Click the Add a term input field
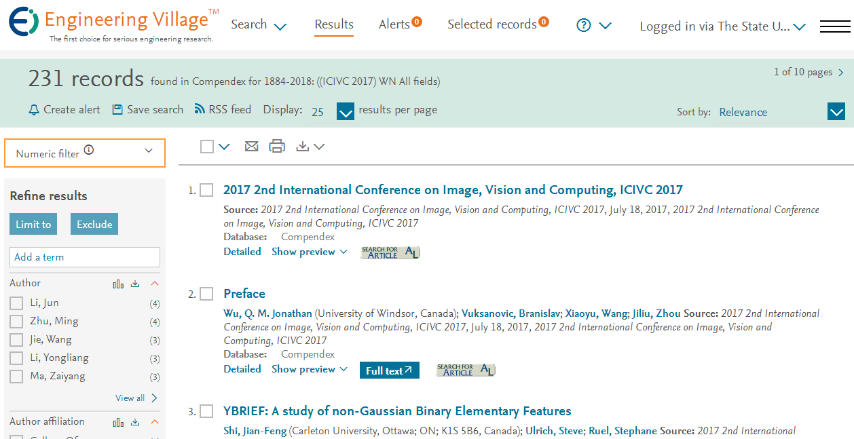This screenshot has height=439, width=854. 85,257
